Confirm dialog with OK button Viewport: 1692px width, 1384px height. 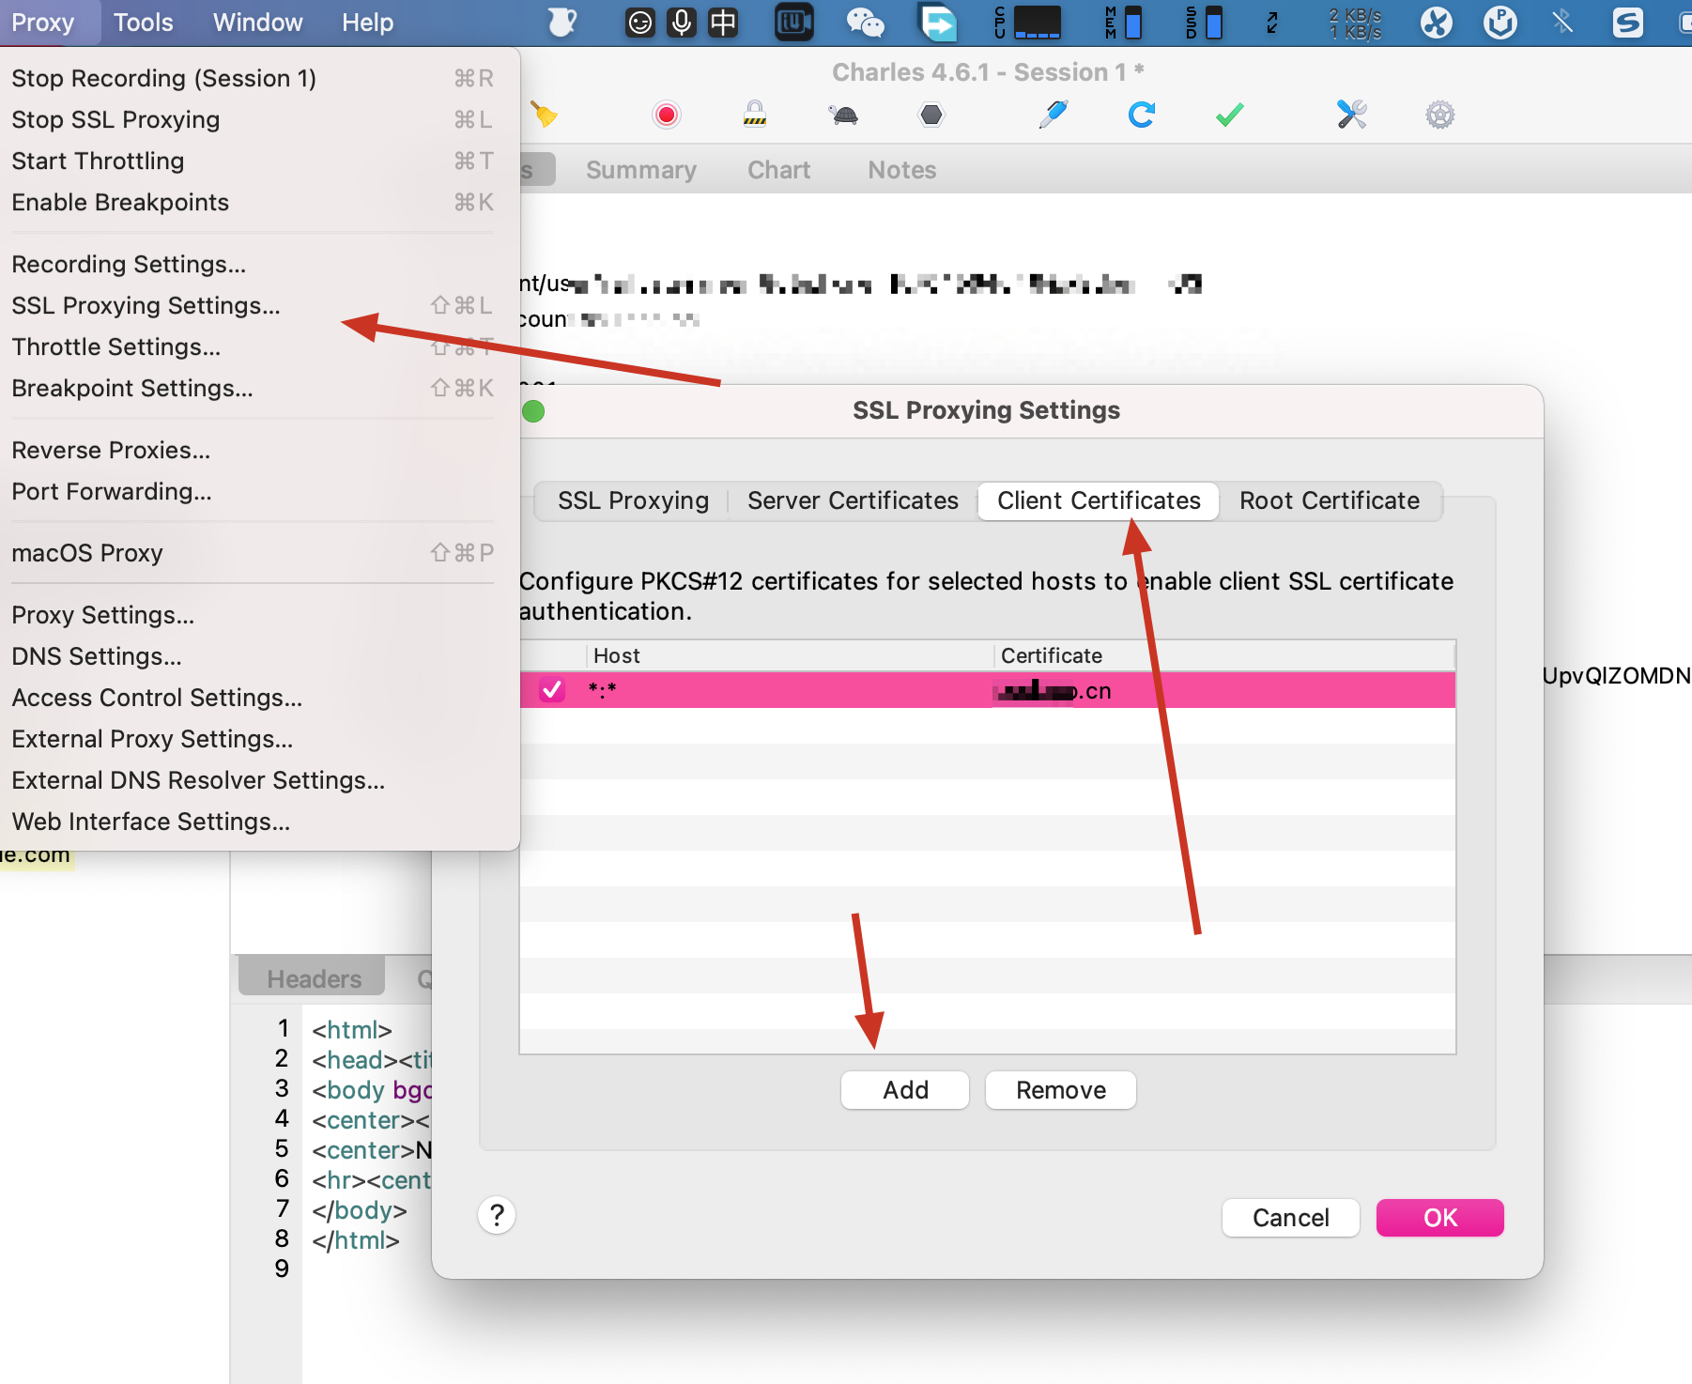click(x=1438, y=1218)
